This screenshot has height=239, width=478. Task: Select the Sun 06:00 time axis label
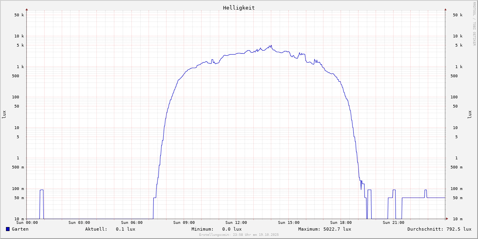(x=131, y=223)
